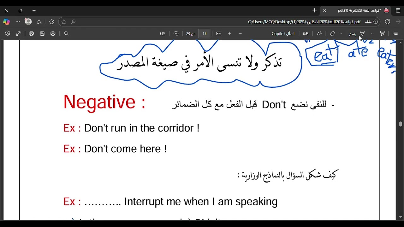Save the PDF with floppy disk icon
The height and width of the screenshot is (227, 404).
(x=42, y=33)
